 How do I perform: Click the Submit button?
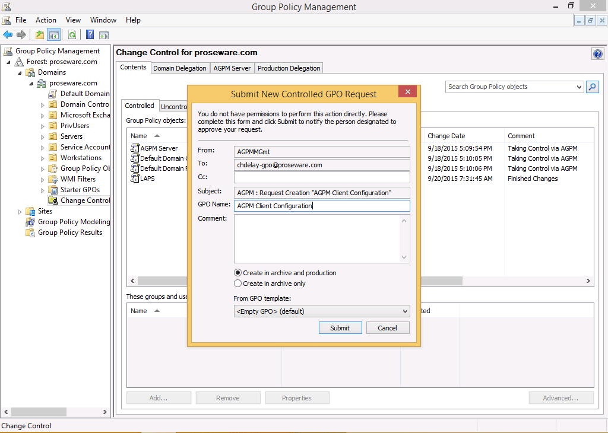[x=340, y=328]
